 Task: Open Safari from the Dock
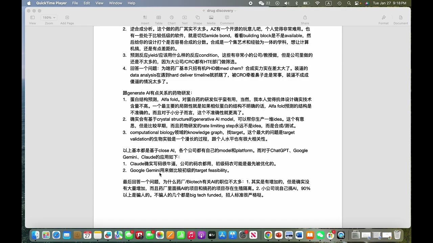[x=56, y=235]
